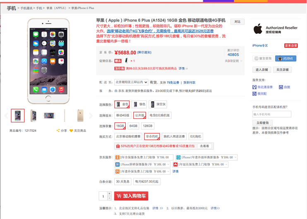Click the 加入购物车 button
The image size is (307, 219).
coord(131,196)
